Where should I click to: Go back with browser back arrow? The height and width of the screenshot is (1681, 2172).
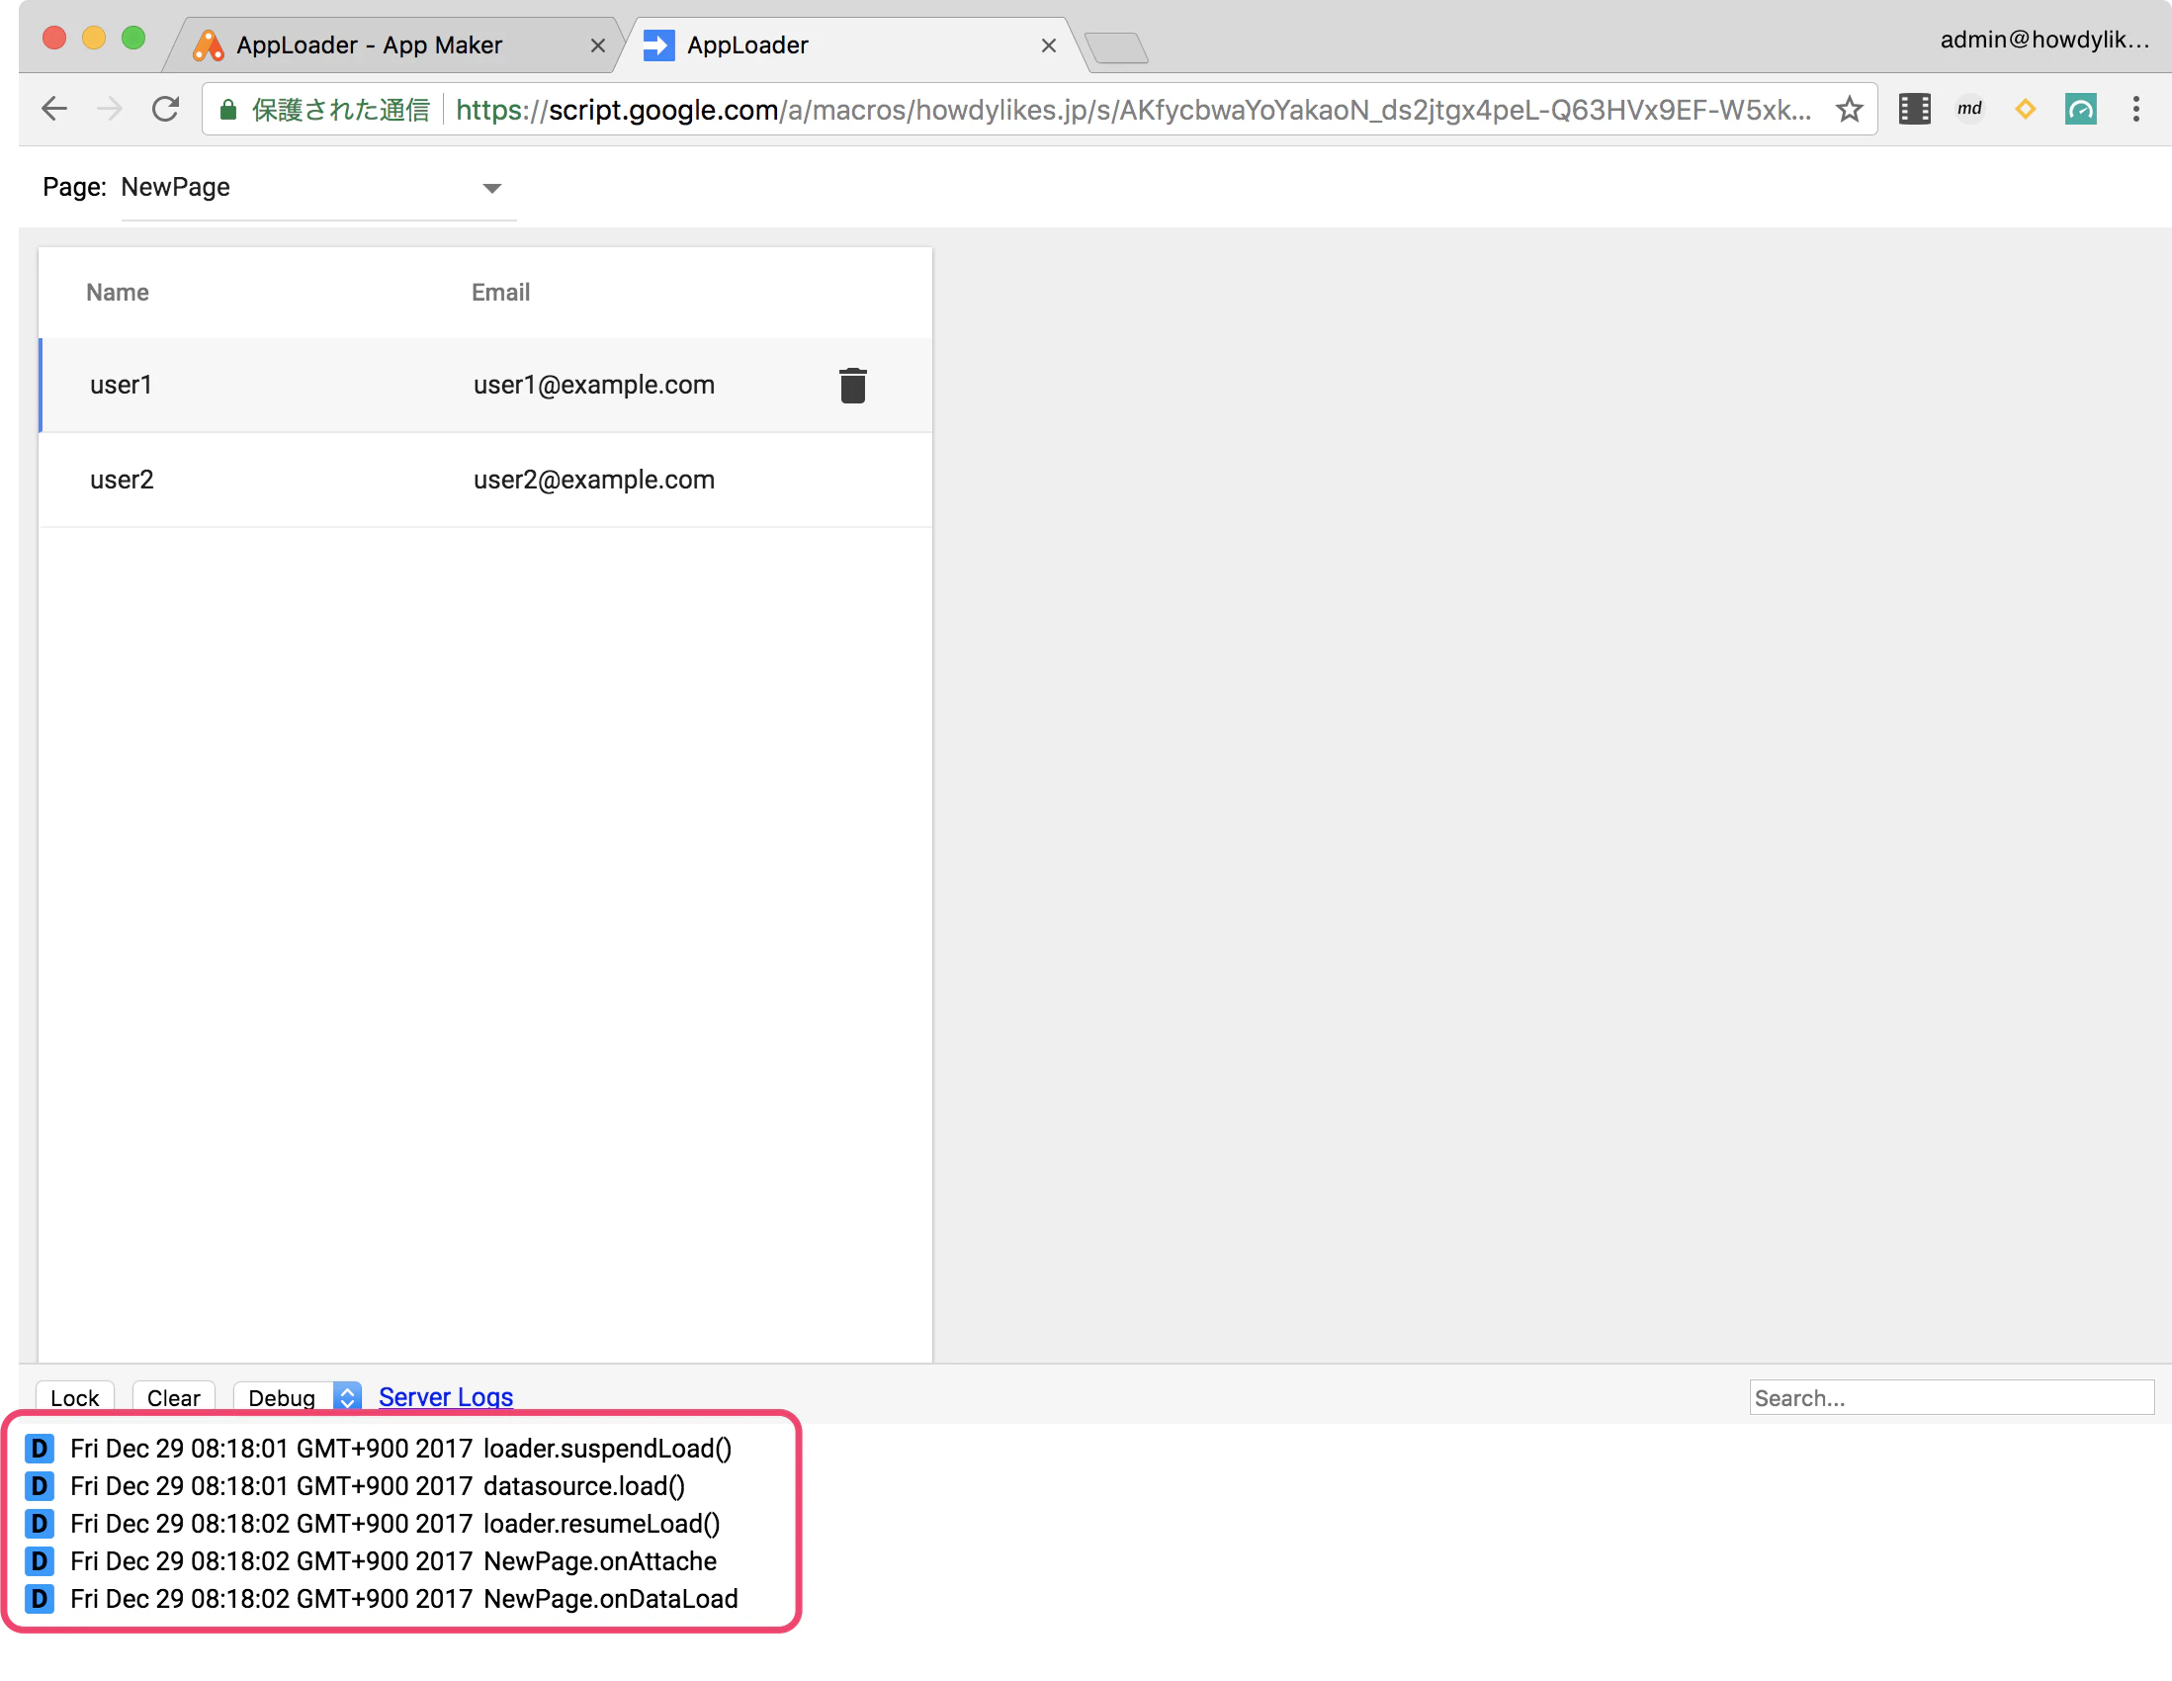tap(54, 109)
